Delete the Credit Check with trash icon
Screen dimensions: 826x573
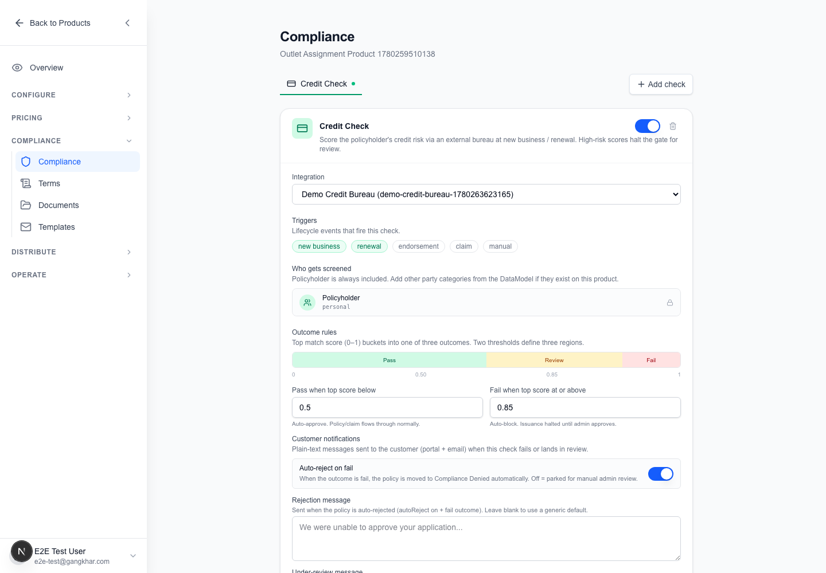pyautogui.click(x=673, y=126)
